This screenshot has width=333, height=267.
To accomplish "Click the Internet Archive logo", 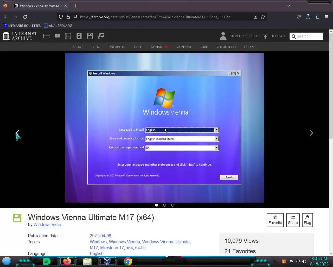I will [20, 36].
